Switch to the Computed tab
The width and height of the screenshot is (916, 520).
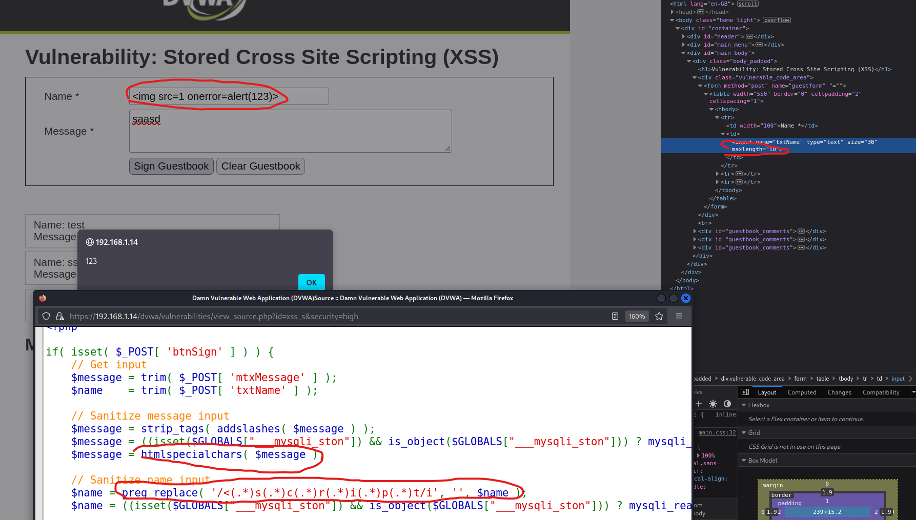click(x=802, y=392)
